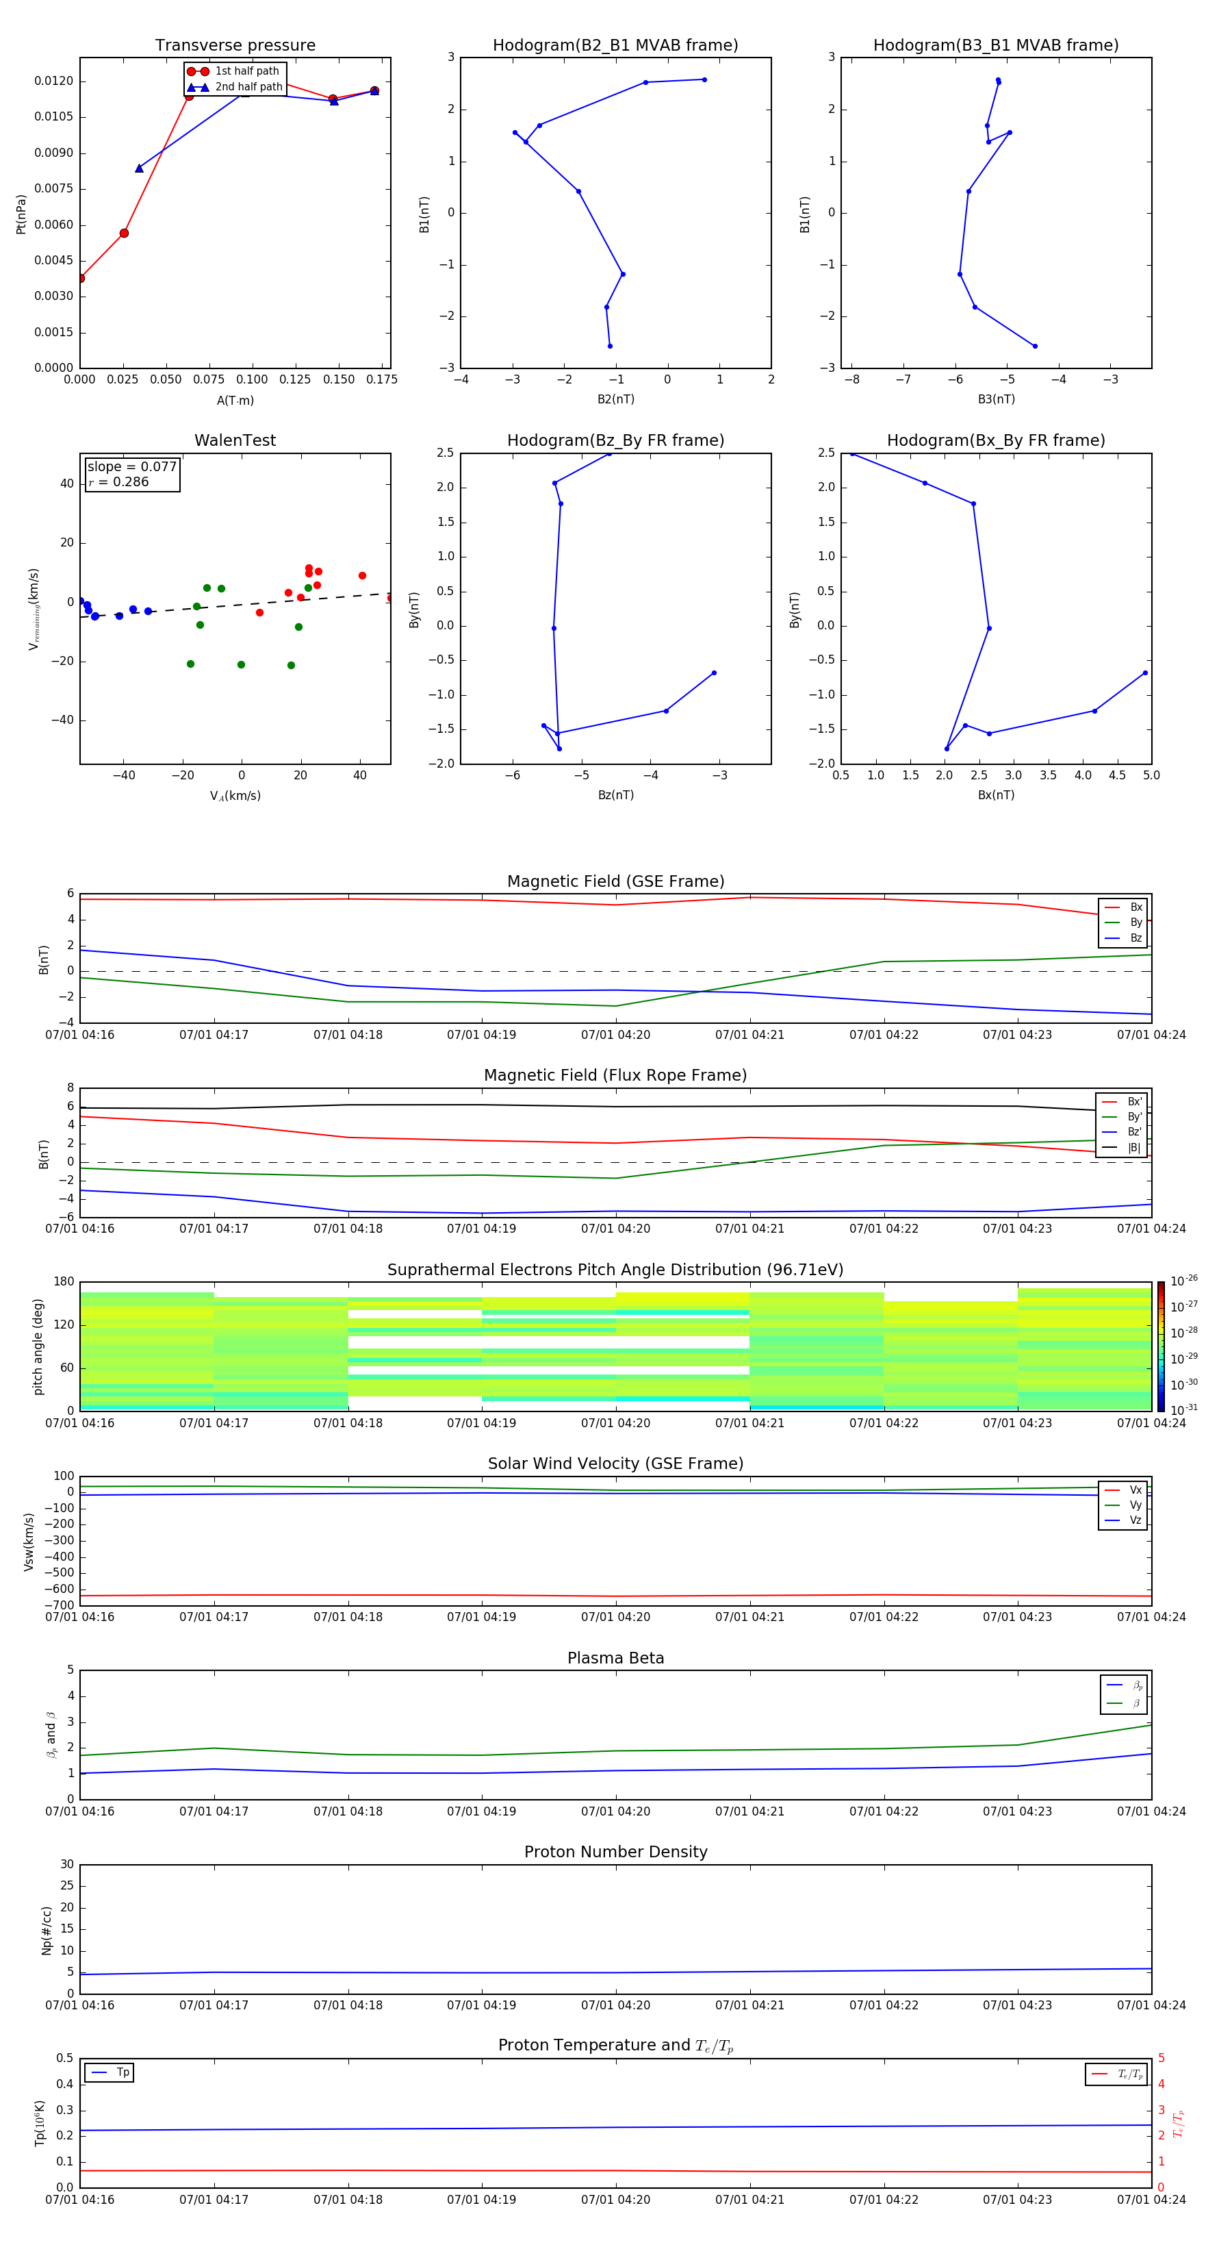
Task: Click 07/01 04:20 tick under GSE magnetic field
Action: pyautogui.click(x=615, y=1035)
